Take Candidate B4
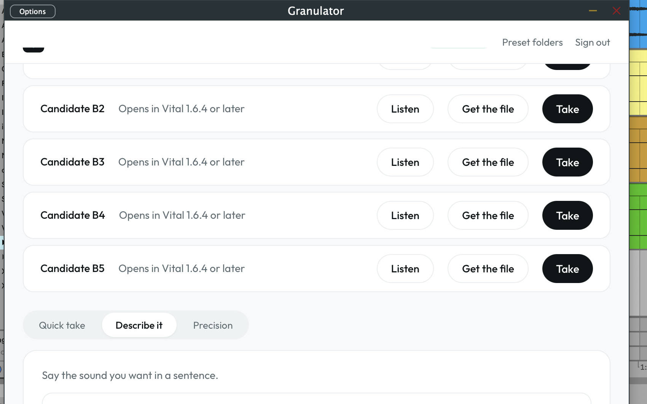647x404 pixels. [567, 215]
